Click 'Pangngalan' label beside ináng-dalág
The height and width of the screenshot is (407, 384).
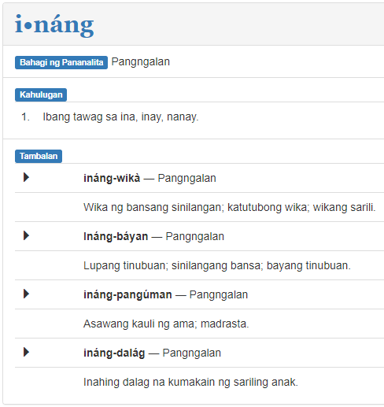click(191, 353)
